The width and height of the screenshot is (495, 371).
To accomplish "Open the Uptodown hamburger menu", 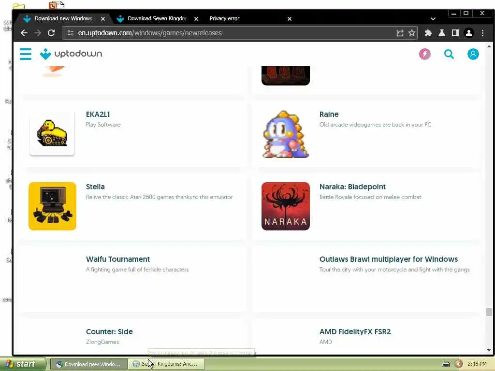I will 26,54.
